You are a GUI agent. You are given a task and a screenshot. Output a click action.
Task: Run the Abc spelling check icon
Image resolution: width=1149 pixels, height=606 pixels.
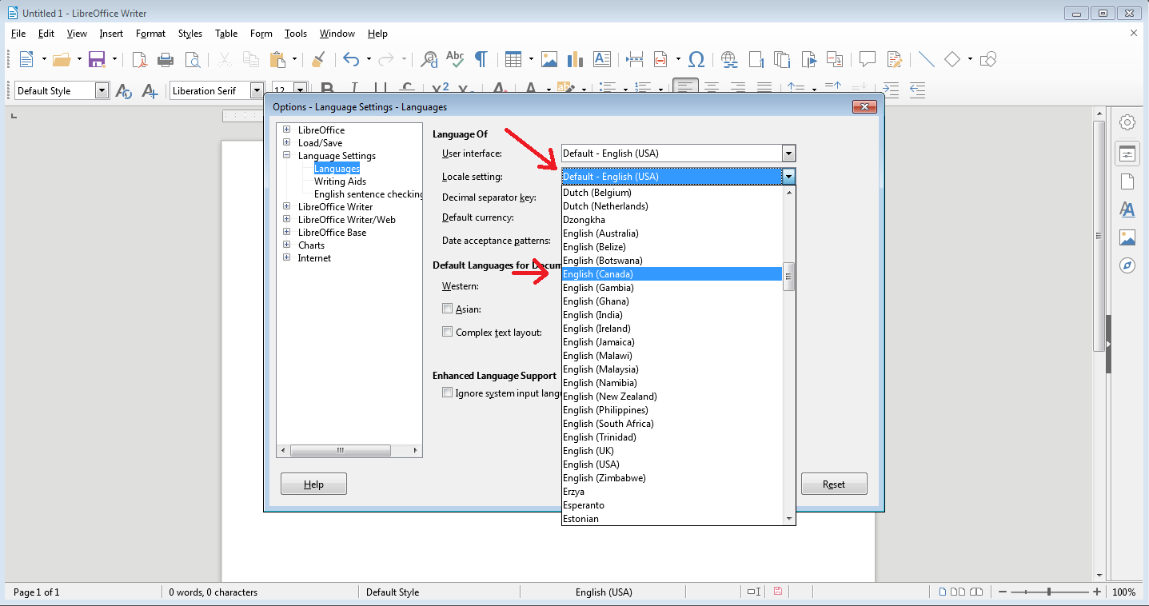pos(455,59)
